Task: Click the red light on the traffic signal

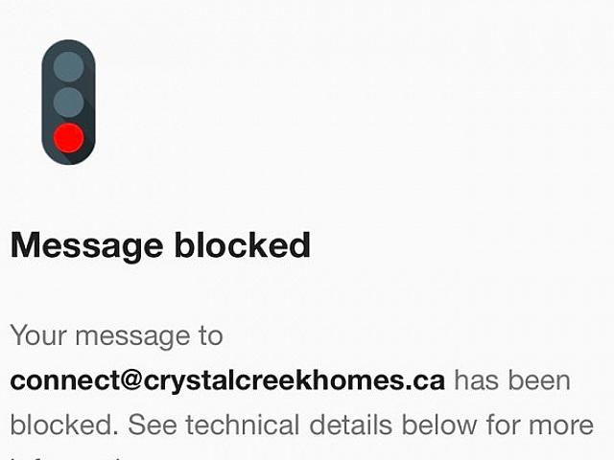Action: [68, 138]
